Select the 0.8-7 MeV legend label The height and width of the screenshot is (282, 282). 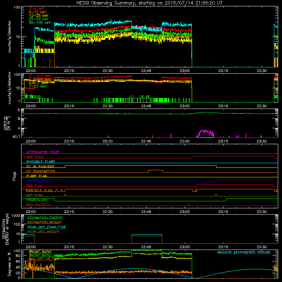38,83
